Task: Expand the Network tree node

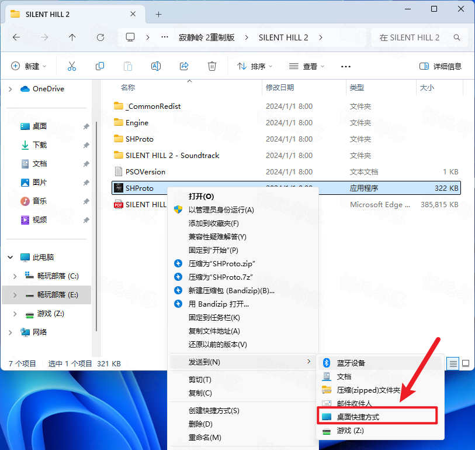Action: pos(11,332)
